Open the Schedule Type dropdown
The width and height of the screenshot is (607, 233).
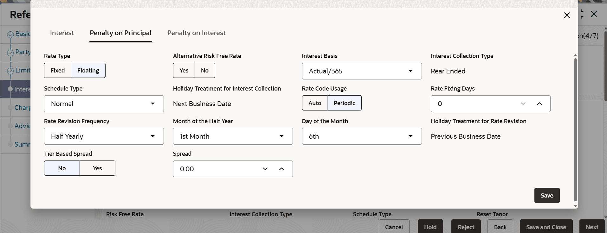point(104,104)
